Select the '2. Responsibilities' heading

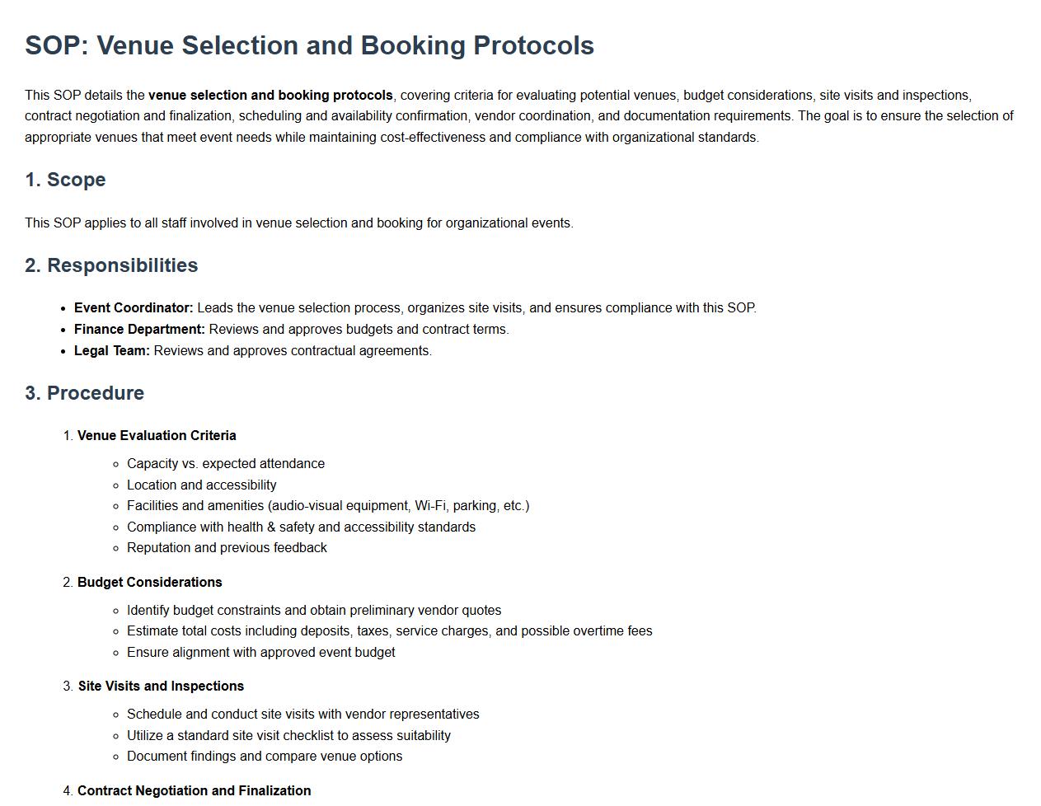111,265
